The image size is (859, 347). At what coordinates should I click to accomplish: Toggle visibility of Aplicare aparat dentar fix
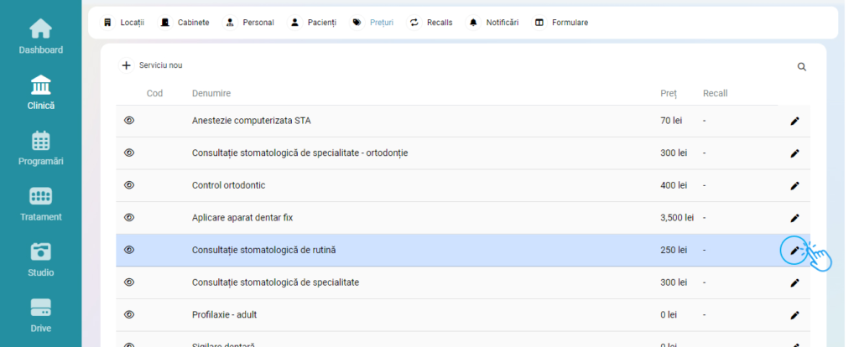(129, 218)
